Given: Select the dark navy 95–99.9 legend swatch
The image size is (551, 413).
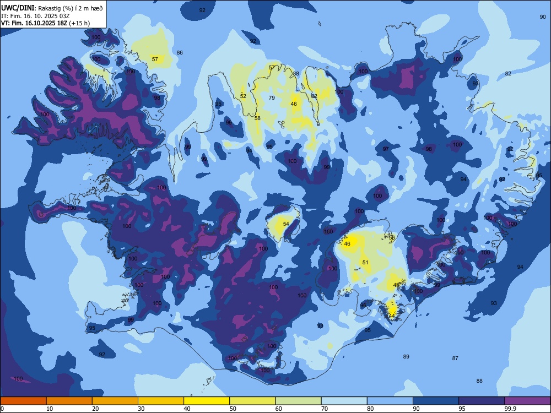Looking at the screenshot, I should click(x=482, y=401).
